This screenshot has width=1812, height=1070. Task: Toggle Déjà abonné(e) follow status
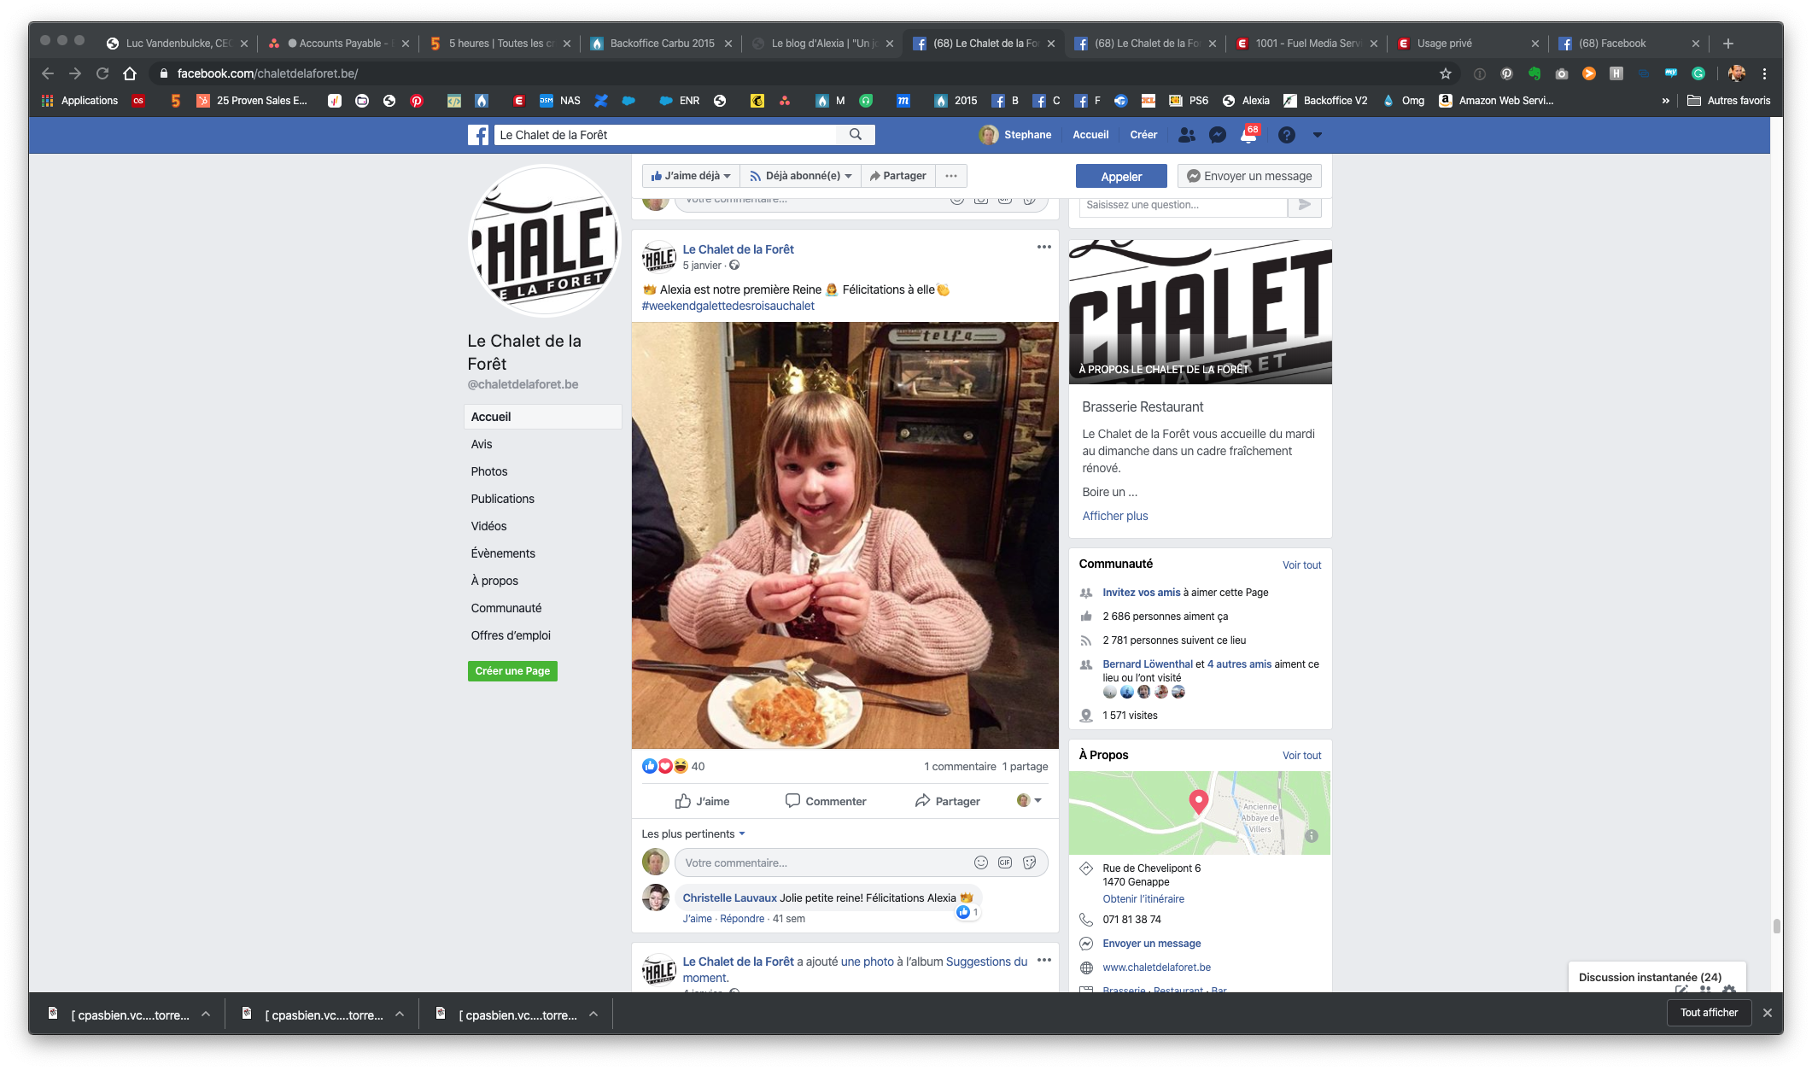pos(800,176)
